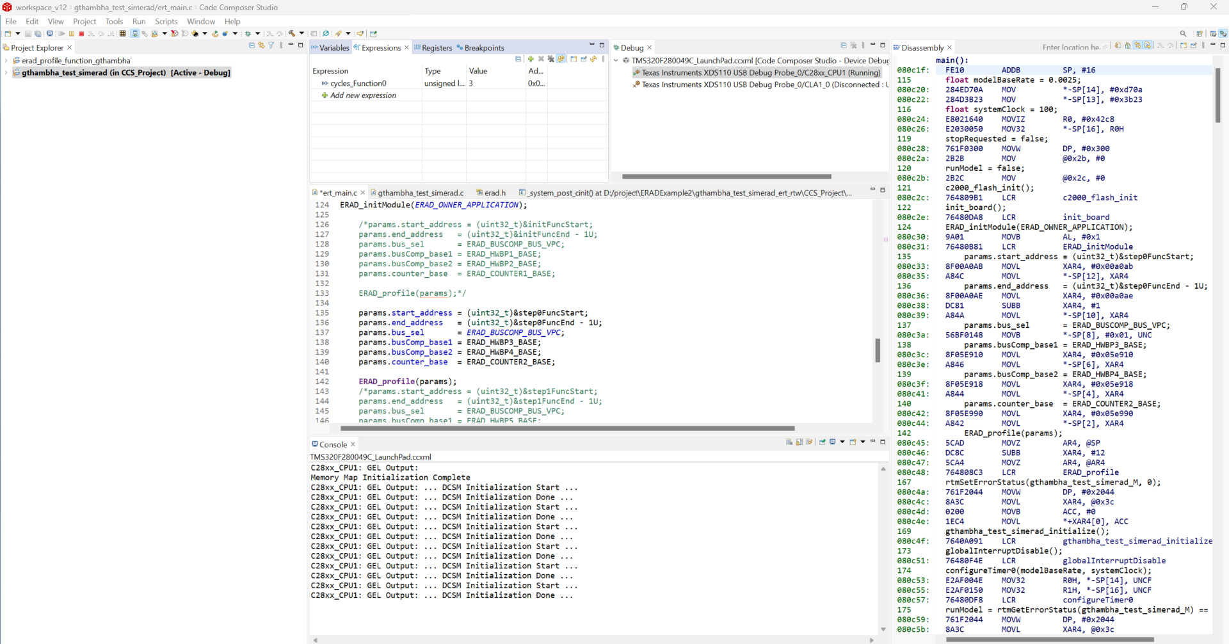Open the New file dropdown arrow
Viewport: 1229px width, 644px height.
(x=17, y=34)
